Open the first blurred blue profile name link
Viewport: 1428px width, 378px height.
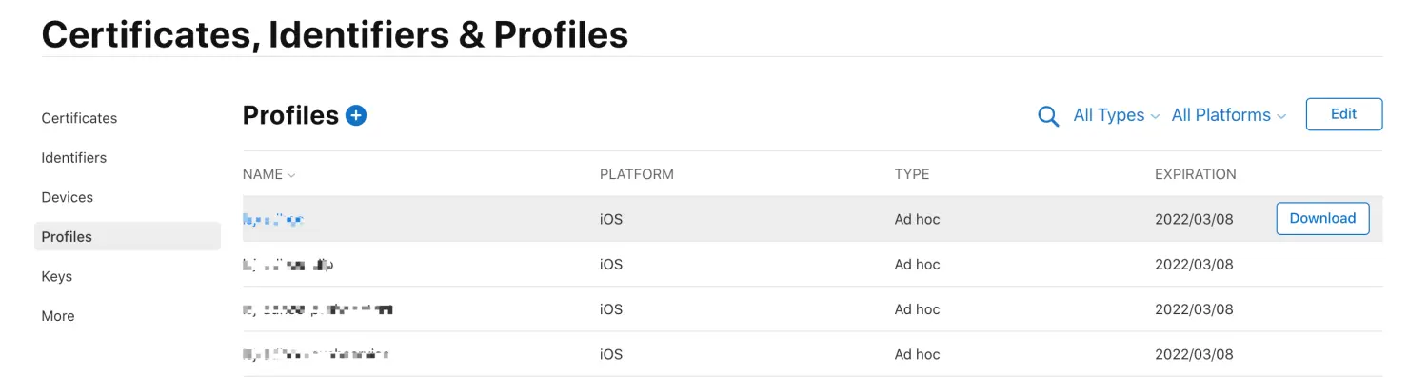(273, 219)
